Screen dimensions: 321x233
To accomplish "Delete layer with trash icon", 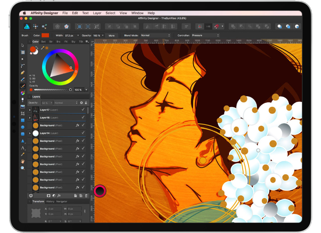I will click(86, 196).
